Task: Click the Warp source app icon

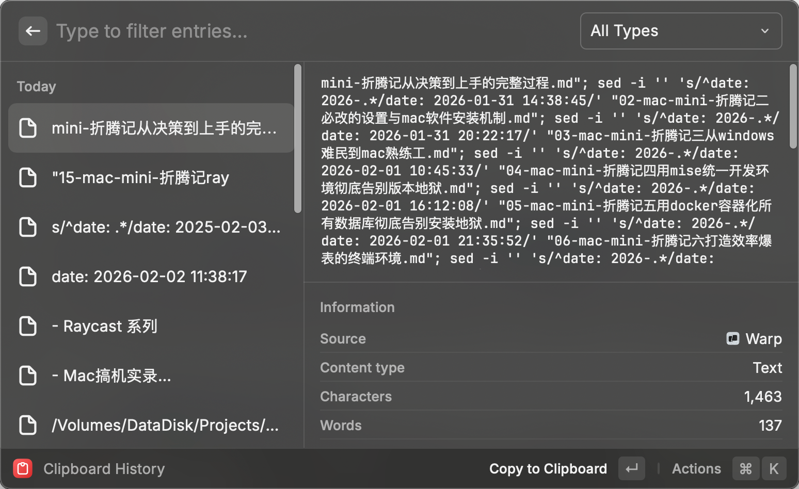Action: pos(732,338)
